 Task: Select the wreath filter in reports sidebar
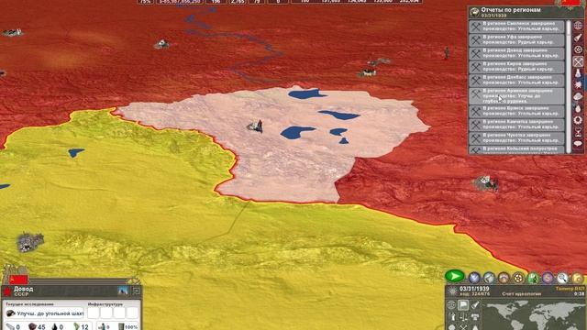coord(578,120)
